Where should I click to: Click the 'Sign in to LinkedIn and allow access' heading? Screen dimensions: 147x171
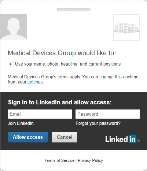tap(60, 102)
